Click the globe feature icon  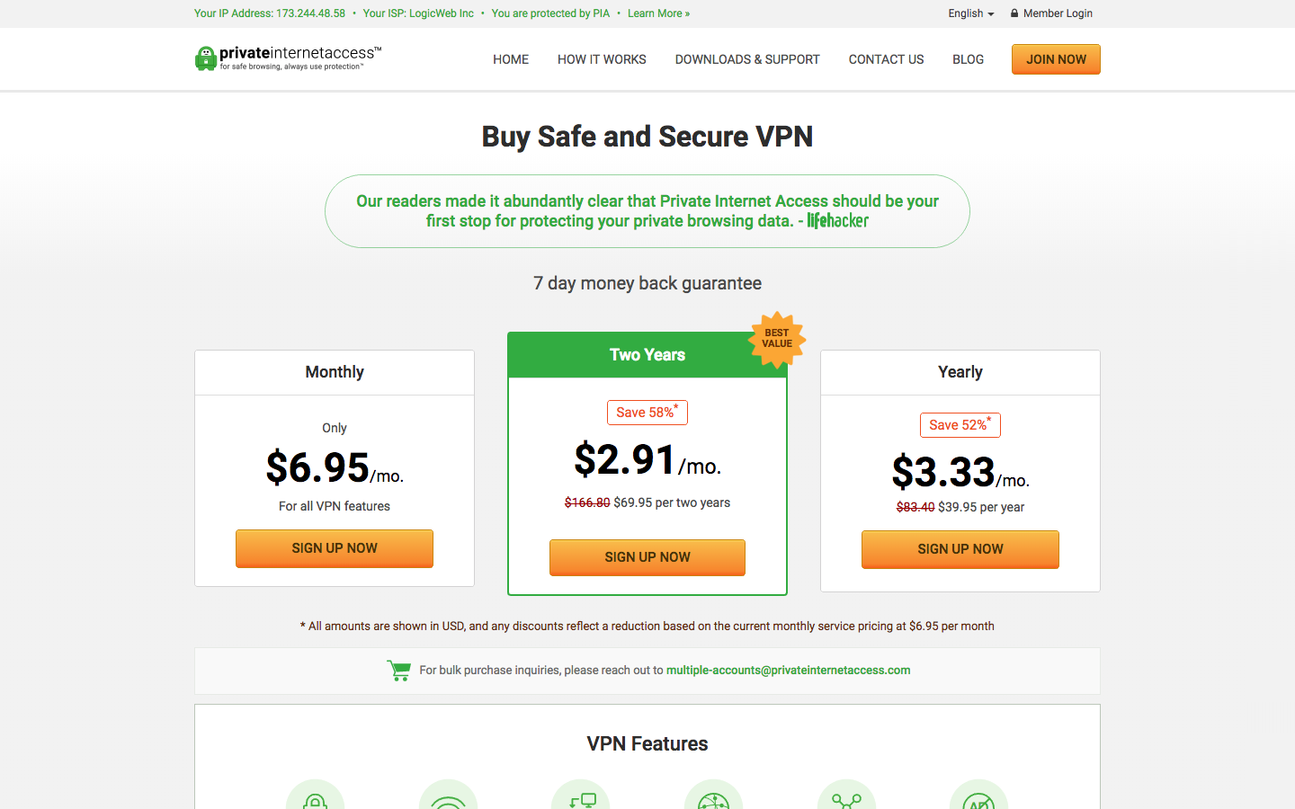(x=713, y=795)
